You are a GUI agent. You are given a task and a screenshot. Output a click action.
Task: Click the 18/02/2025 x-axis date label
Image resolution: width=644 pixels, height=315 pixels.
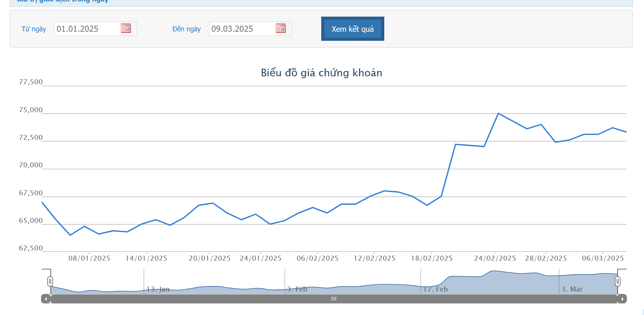[431, 258]
